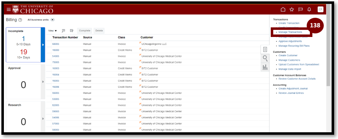The height and width of the screenshot is (139, 338).
Task: Expand the Research tile arrow
Action: (x=43, y=118)
